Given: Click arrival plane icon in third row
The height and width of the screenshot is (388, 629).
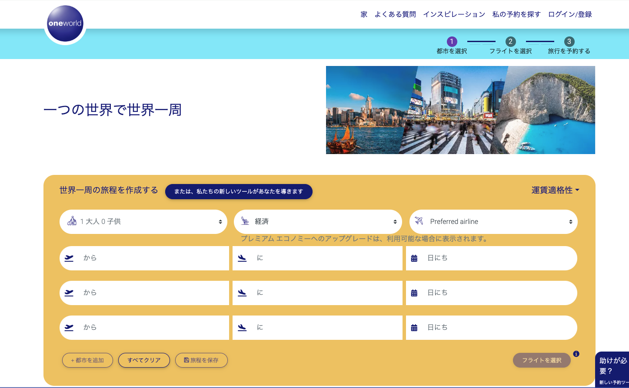Looking at the screenshot, I should click(242, 327).
